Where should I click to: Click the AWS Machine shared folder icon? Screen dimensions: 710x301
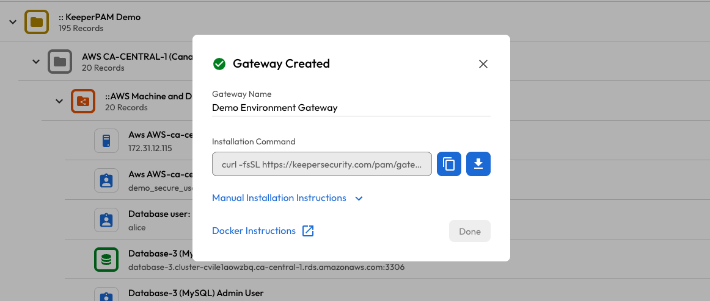(x=82, y=101)
